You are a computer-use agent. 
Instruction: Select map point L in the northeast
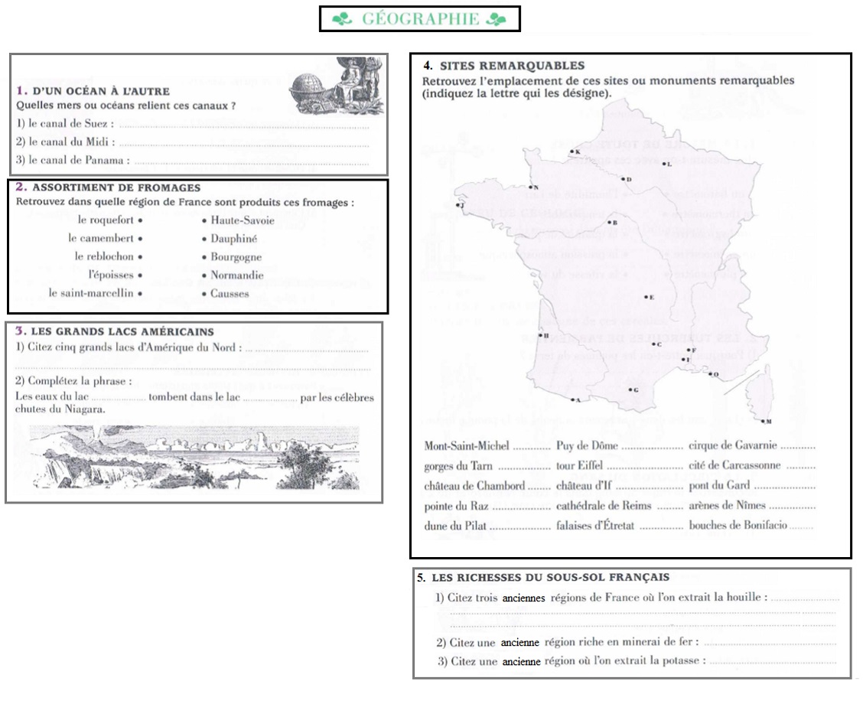(x=664, y=164)
